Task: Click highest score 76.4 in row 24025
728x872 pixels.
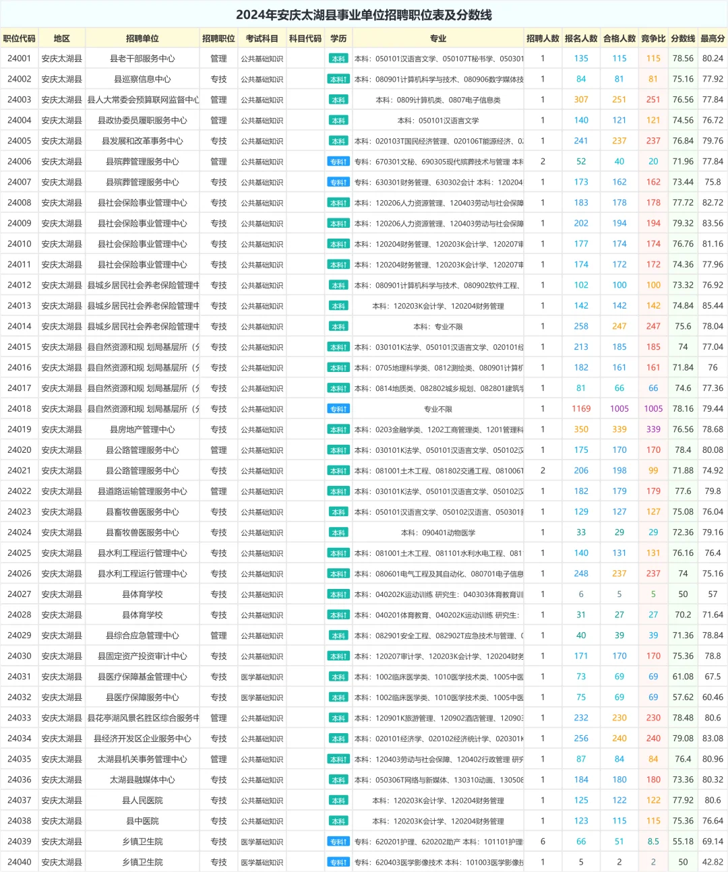Action: pos(712,553)
